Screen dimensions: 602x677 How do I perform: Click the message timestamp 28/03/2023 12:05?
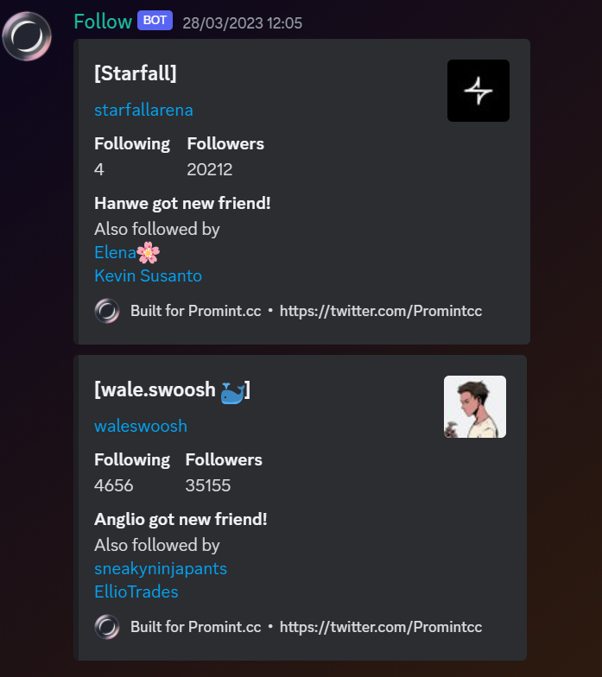pyautogui.click(x=242, y=22)
